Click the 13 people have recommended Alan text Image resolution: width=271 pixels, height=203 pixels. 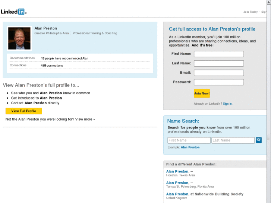pyautogui.click(x=64, y=58)
